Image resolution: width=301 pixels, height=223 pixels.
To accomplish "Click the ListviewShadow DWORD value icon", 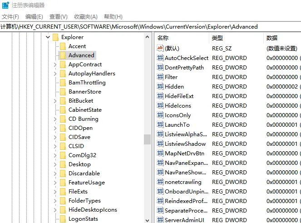I will pyautogui.click(x=160, y=144).
